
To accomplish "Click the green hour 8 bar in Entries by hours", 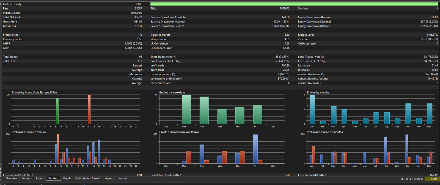I will click(57, 111).
